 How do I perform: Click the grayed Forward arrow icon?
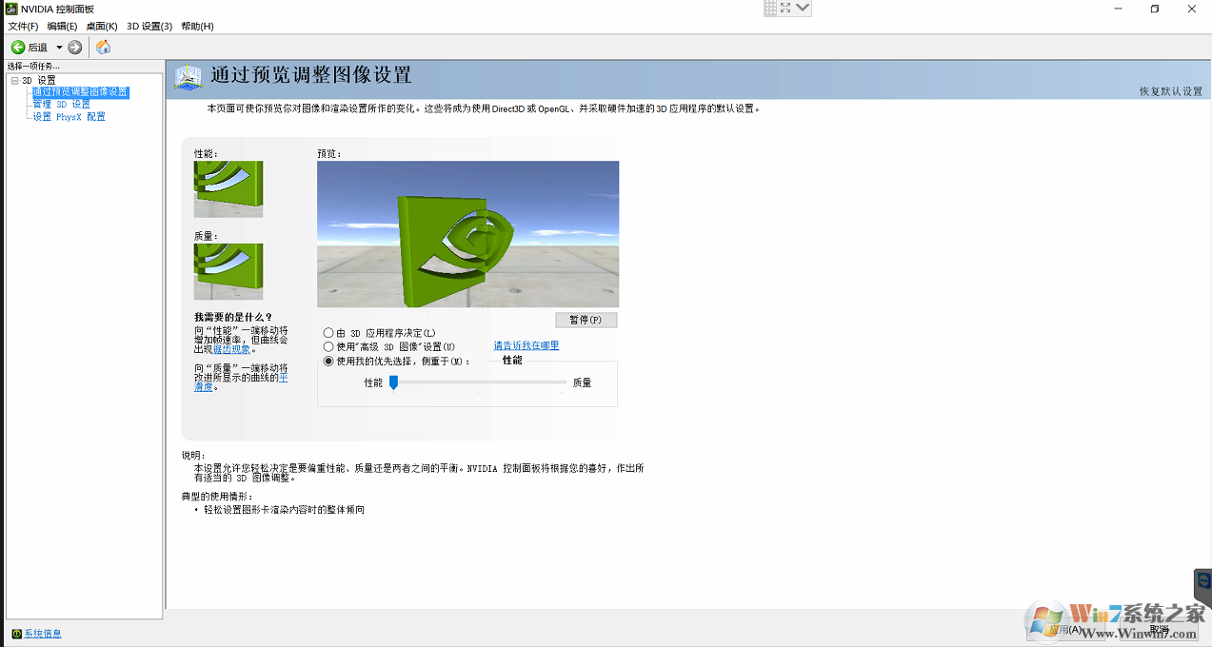coord(74,46)
